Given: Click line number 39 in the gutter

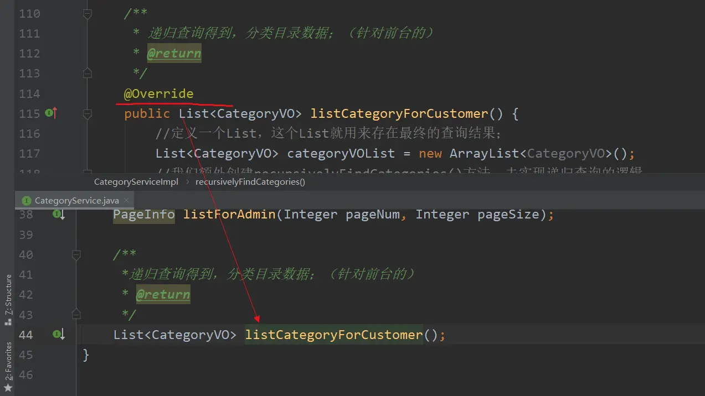Looking at the screenshot, I should point(25,235).
